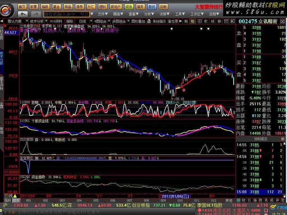The height and width of the screenshot is (215, 287).
Task: Open the 查看 dropdown menu
Action: tap(133, 14)
